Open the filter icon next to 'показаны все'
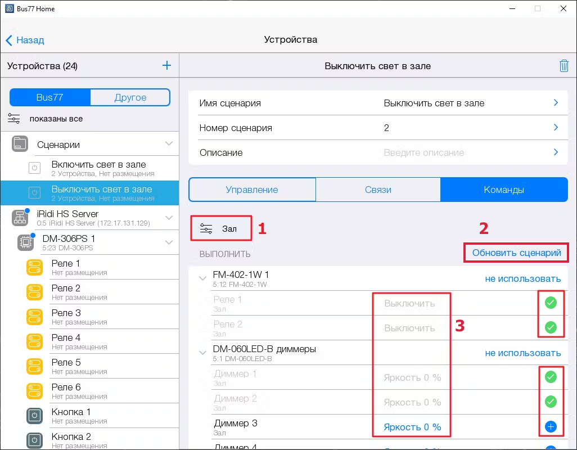 [14, 119]
